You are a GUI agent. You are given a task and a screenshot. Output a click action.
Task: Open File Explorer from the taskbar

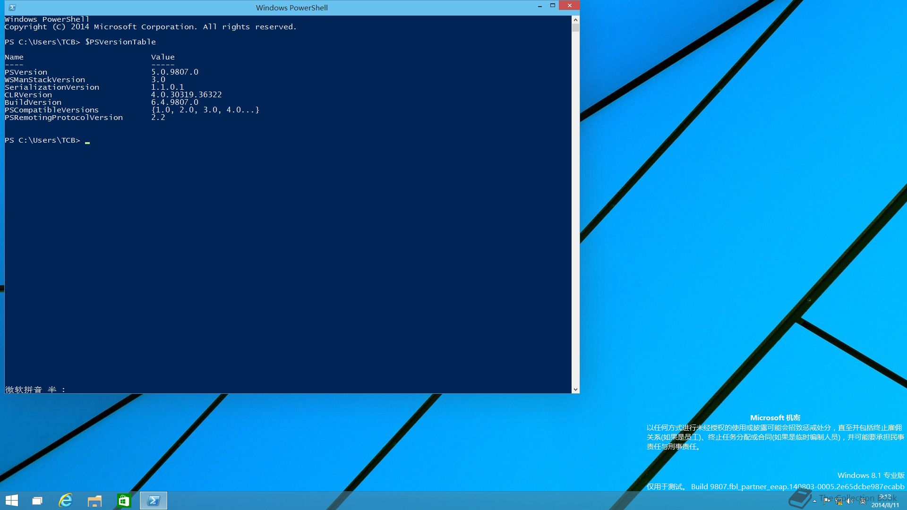(94, 501)
